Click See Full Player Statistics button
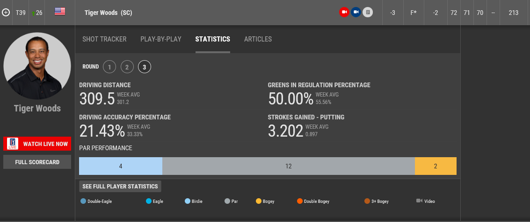Screen dimensions: 530x222 (x=120, y=187)
